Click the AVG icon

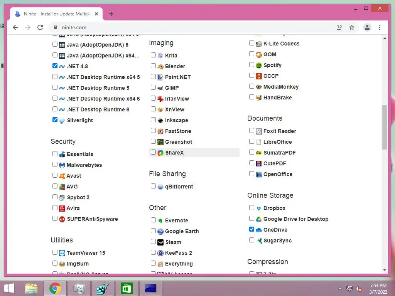pos(62,187)
